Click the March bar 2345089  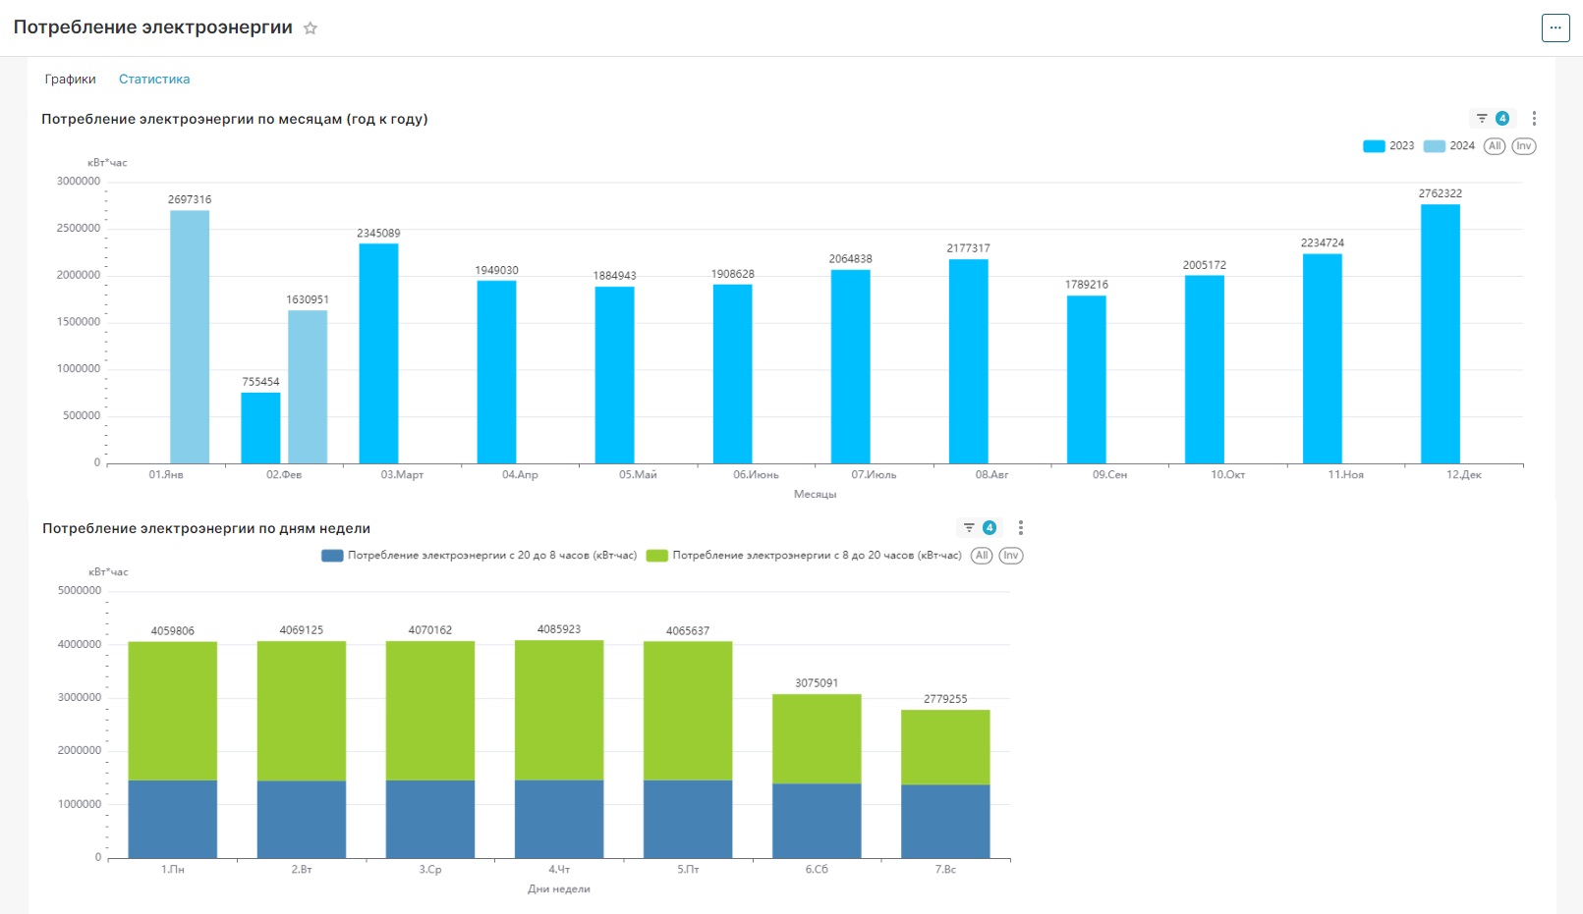pyautogui.click(x=378, y=353)
